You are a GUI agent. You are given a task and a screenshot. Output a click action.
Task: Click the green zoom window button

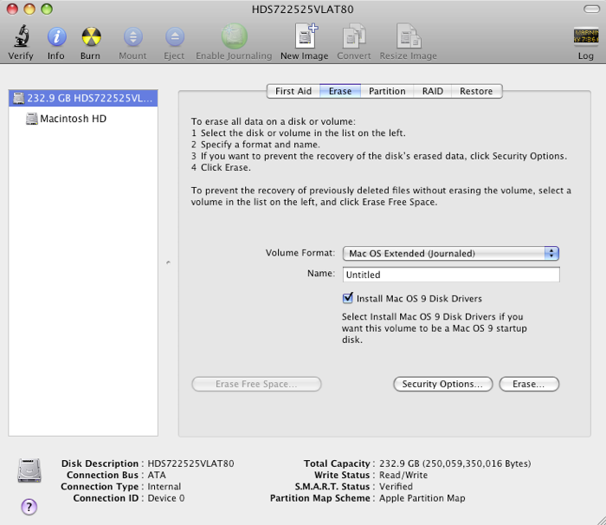coord(47,9)
